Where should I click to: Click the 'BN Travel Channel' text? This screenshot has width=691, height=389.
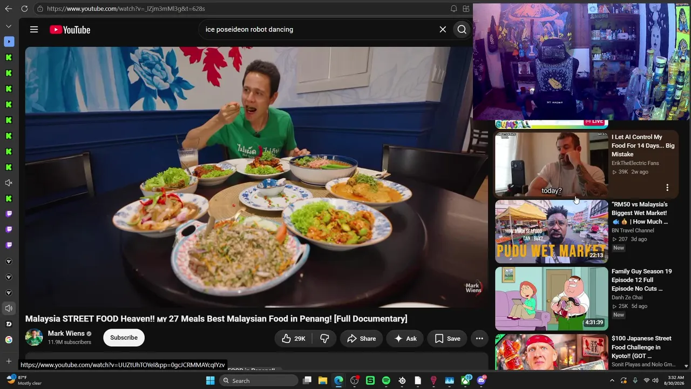[633, 231]
